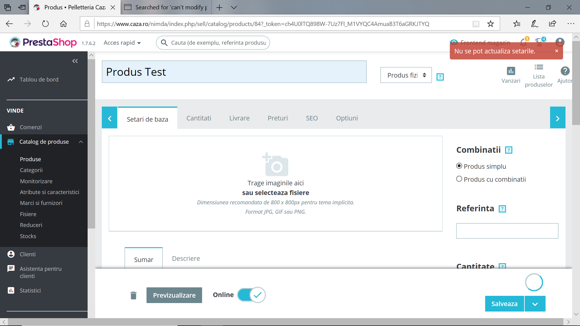Close the red error notification

(x=556, y=51)
